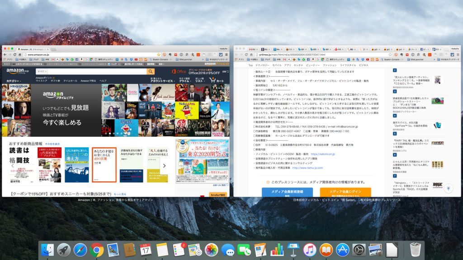Click star icon in prtimes window address bar
The image size is (463, 260).
pos(390,55)
